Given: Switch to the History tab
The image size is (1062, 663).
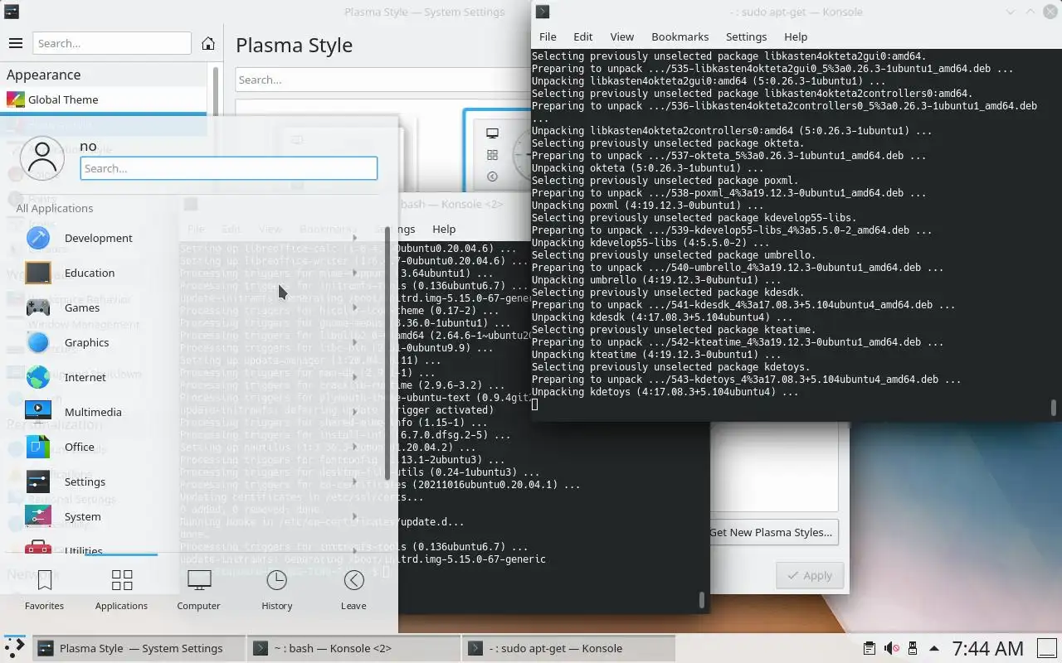Looking at the screenshot, I should (x=276, y=590).
